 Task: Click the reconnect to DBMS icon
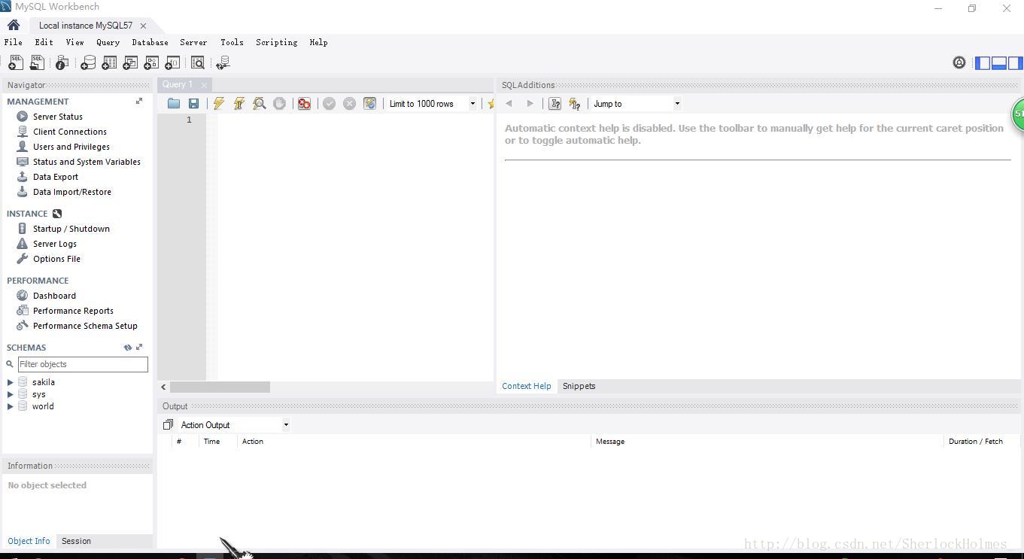(x=223, y=63)
